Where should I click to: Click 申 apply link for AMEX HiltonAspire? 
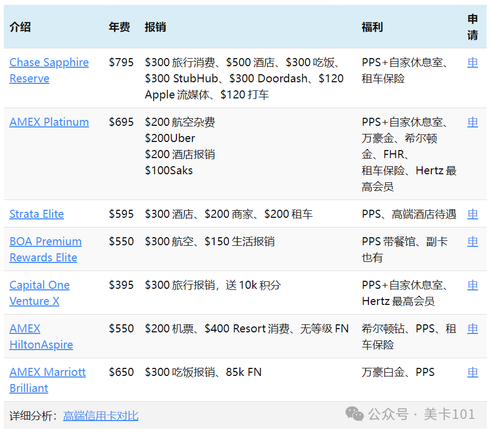pos(473,329)
